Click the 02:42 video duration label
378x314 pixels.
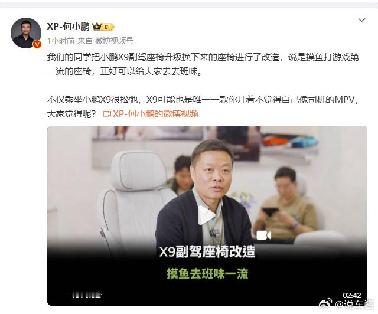tap(352, 295)
